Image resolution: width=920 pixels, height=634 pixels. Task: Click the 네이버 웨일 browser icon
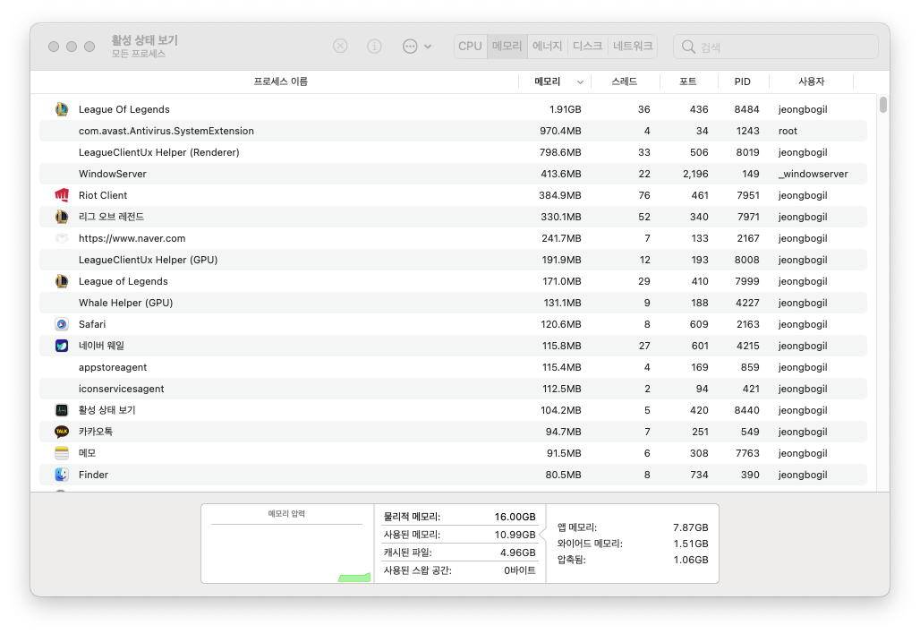point(62,346)
